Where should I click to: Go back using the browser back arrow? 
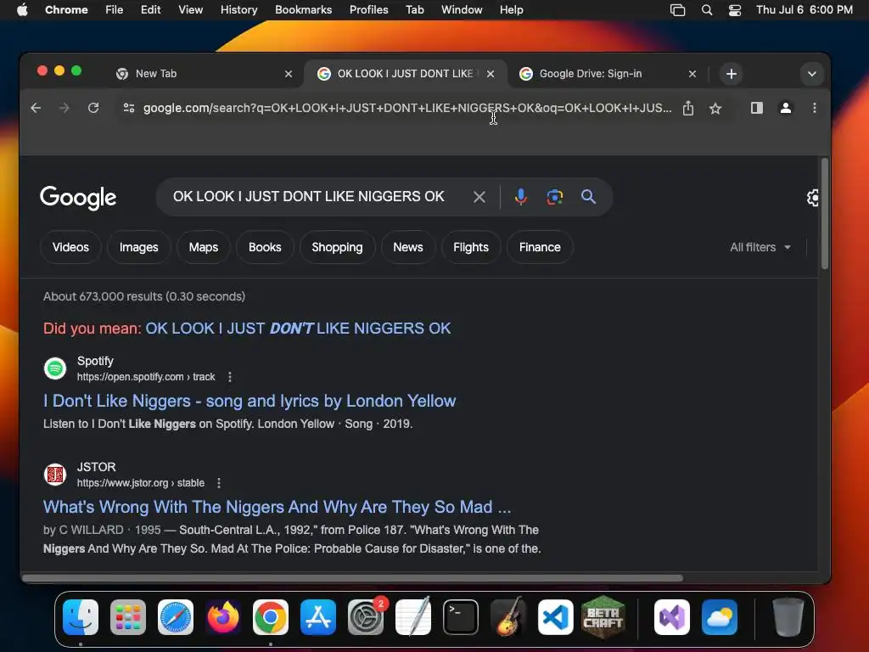[36, 108]
